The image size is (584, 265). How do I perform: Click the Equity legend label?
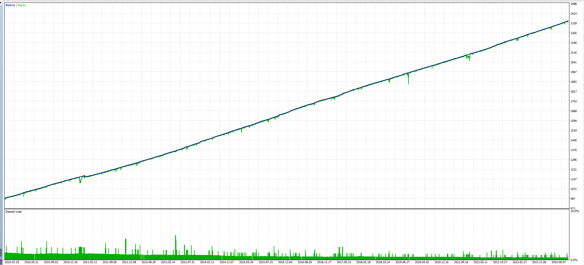pos(22,5)
